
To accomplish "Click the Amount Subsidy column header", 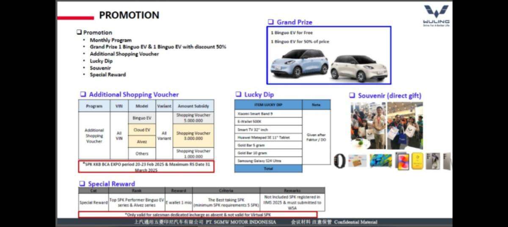I will [x=193, y=106].
